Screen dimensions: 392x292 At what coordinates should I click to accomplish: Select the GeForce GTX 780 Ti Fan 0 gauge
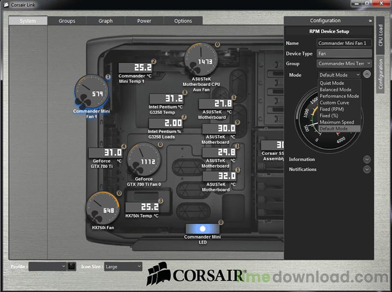click(x=144, y=160)
